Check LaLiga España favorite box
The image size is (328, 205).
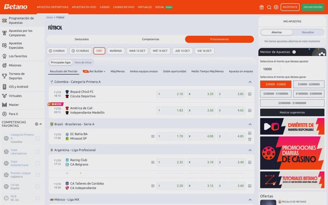pyautogui.click(x=38, y=187)
